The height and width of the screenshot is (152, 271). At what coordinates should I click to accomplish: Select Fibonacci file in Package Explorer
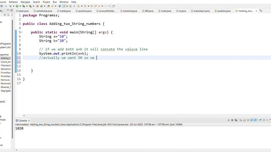(6, 65)
